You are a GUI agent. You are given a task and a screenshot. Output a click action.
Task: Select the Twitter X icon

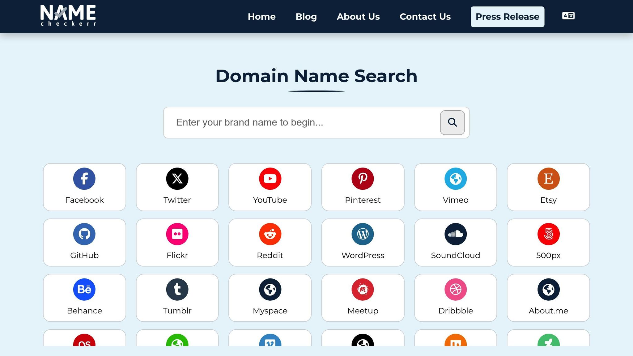177,179
